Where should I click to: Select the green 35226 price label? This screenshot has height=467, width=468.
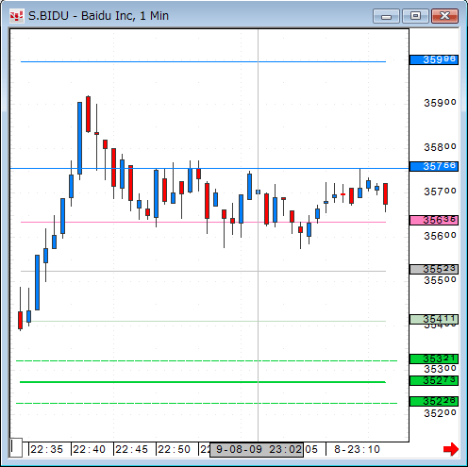[x=434, y=401]
